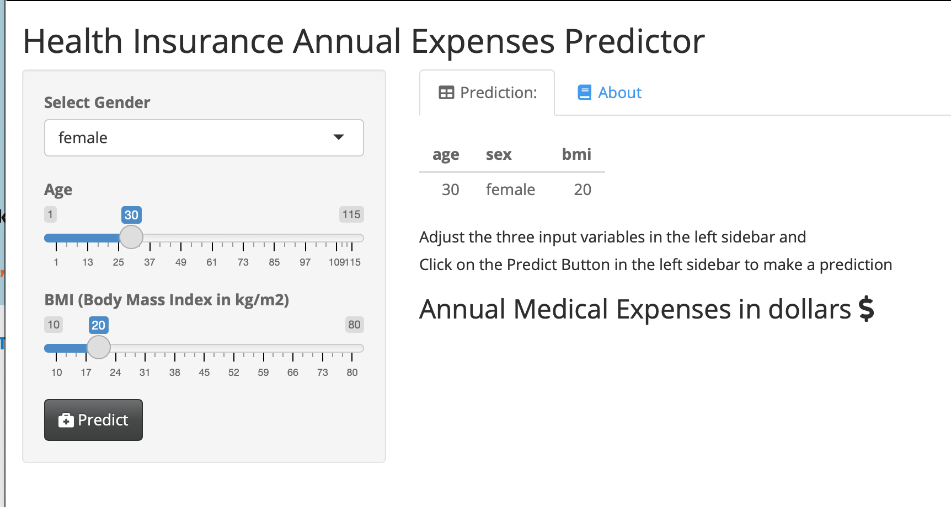Click the caret icon in gender selector
The height and width of the screenshot is (507, 951).
(339, 137)
